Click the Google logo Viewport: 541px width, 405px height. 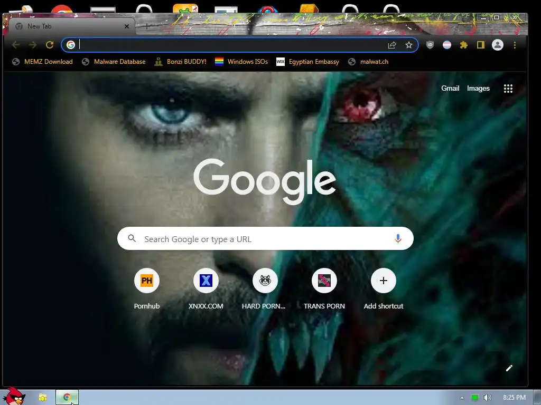point(265,181)
